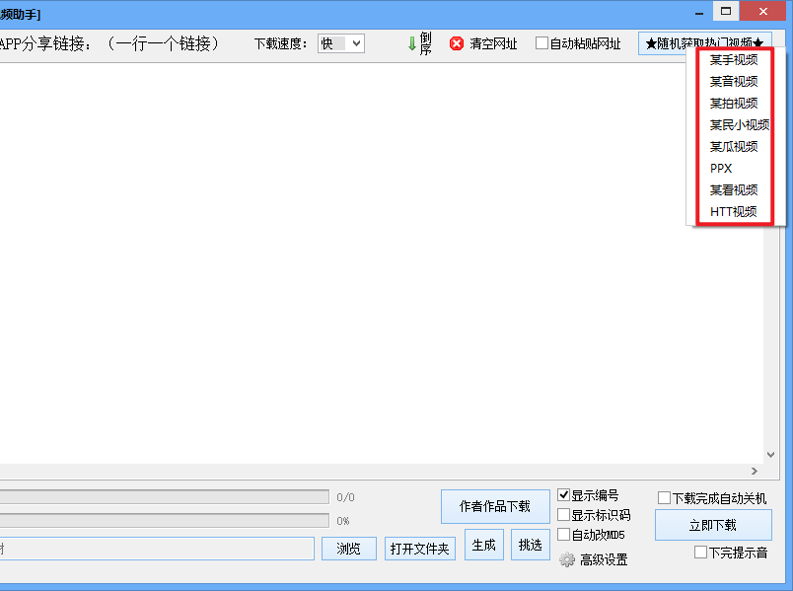This screenshot has width=793, height=591.
Task: Enable the 显示标识码 checkbox
Action: click(563, 515)
